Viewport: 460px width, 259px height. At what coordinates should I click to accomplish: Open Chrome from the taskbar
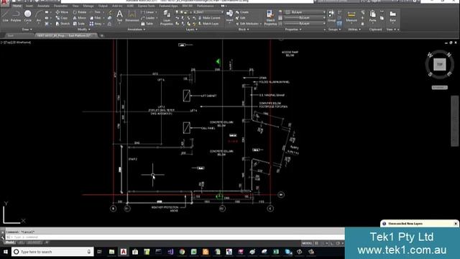pos(182,252)
